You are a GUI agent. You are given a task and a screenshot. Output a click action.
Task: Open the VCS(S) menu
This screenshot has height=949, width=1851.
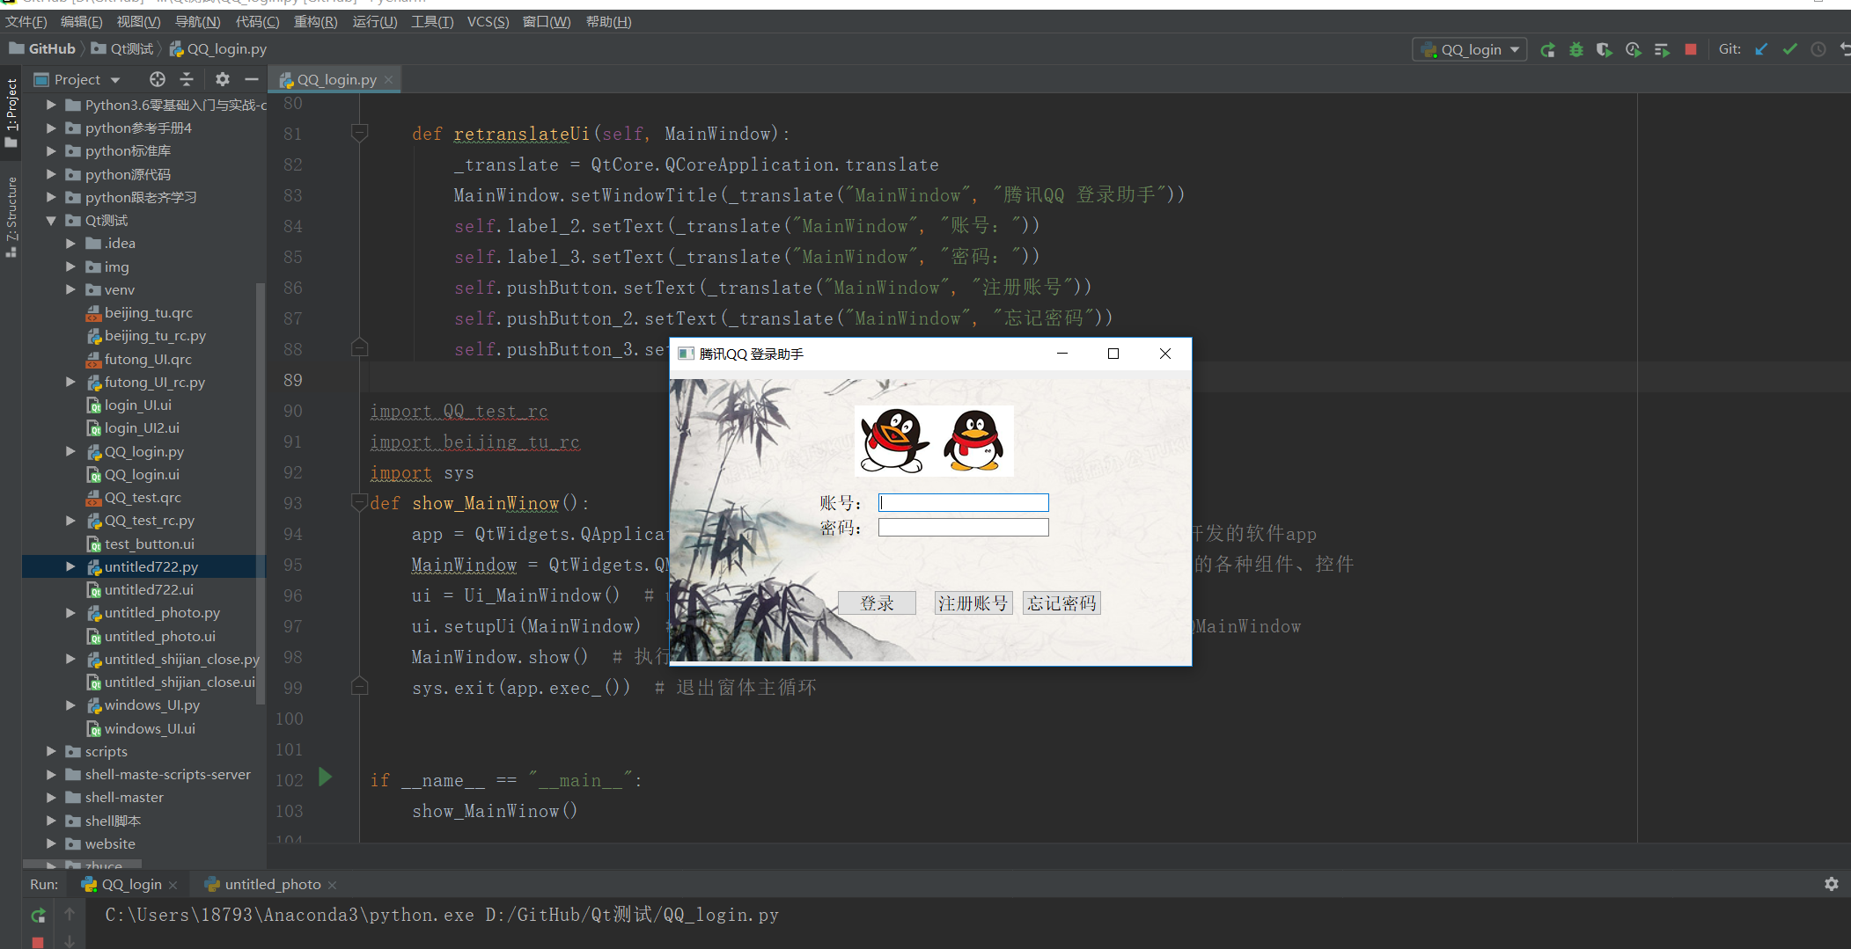[x=488, y=21]
